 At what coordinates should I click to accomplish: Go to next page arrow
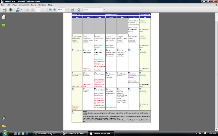tap(33, 10)
